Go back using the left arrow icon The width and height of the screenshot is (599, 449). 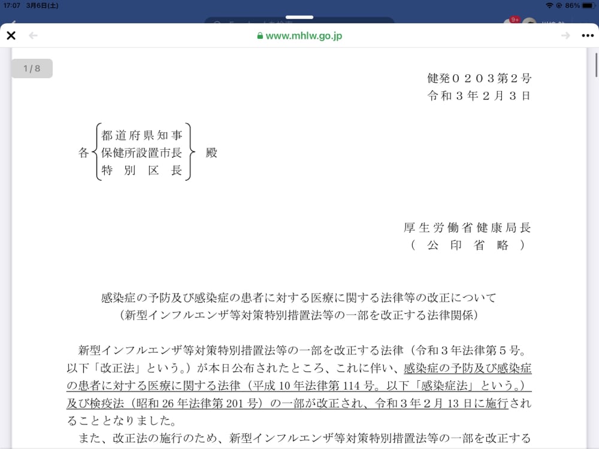click(x=33, y=35)
